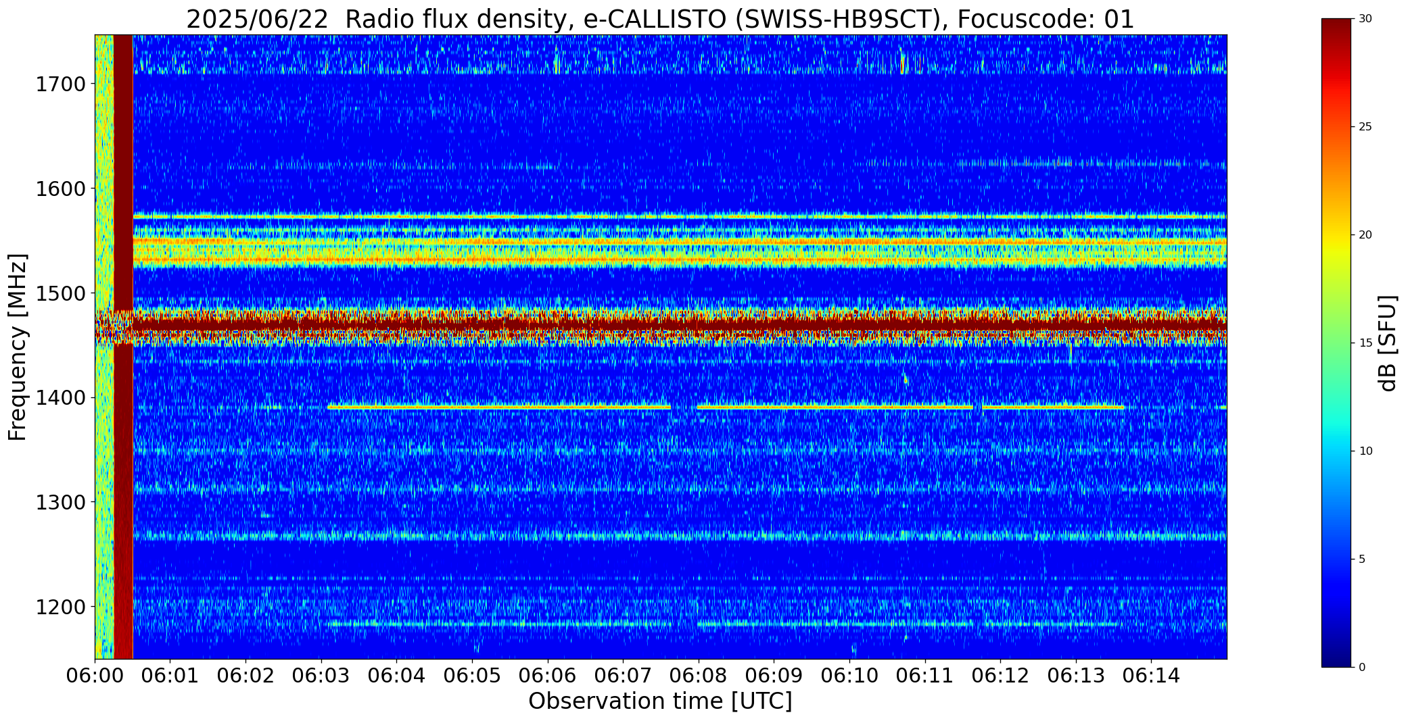Click the colorbar tick label 10
The height and width of the screenshot is (721, 1408).
pos(1365,451)
